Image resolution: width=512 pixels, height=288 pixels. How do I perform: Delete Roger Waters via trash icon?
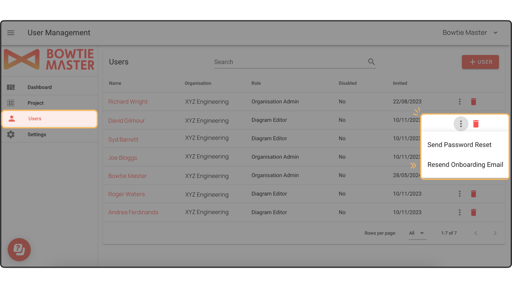point(473,194)
